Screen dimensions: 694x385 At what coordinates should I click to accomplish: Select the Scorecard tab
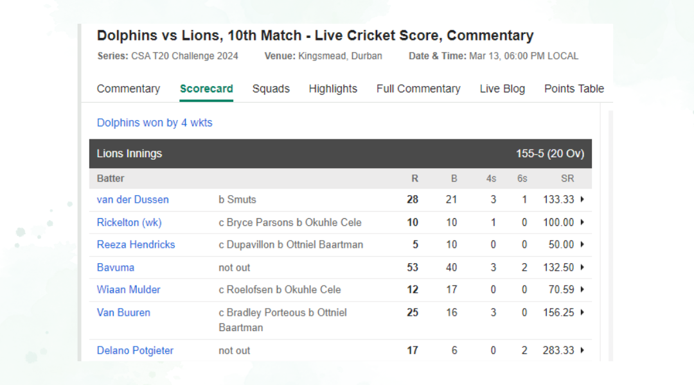[206, 89]
